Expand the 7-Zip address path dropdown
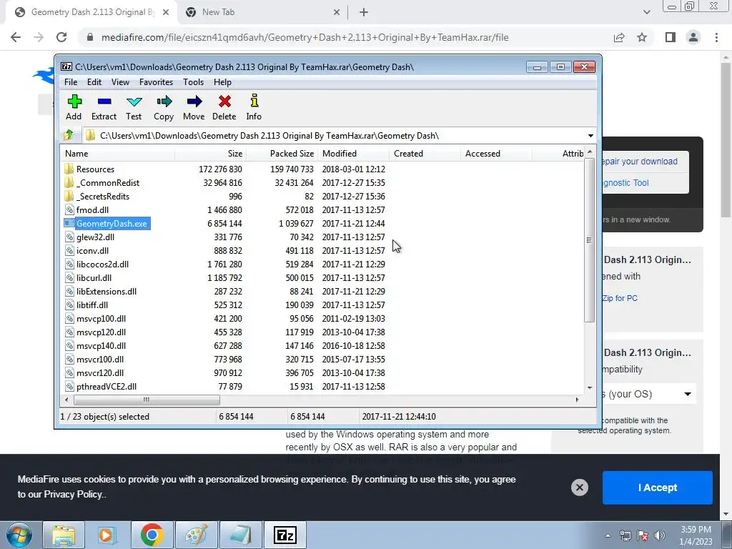This screenshot has height=549, width=732. 590,136
